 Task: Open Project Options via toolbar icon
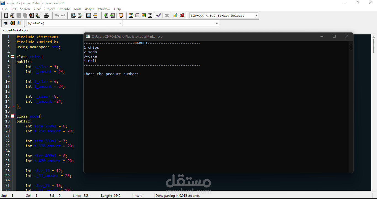pyautogui.click(x=121, y=15)
